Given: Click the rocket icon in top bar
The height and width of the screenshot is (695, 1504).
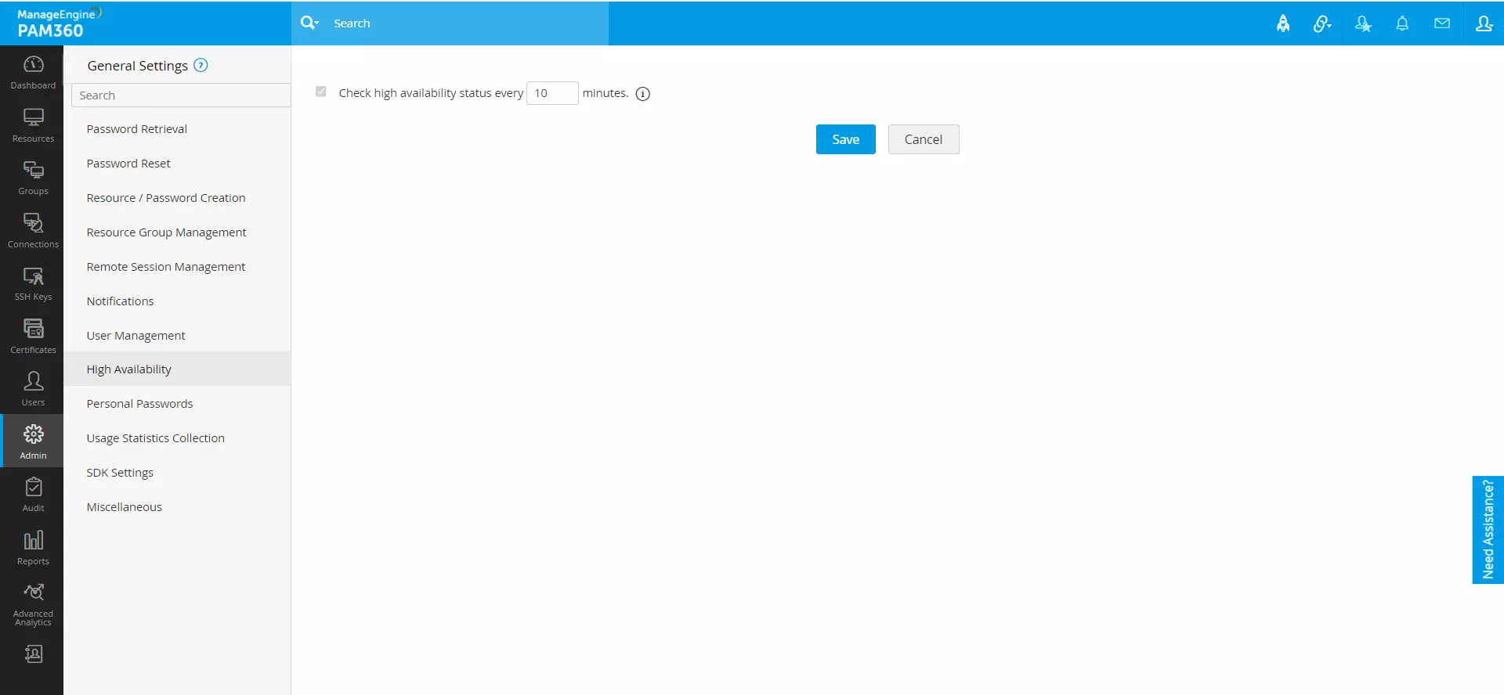Looking at the screenshot, I should (1283, 23).
